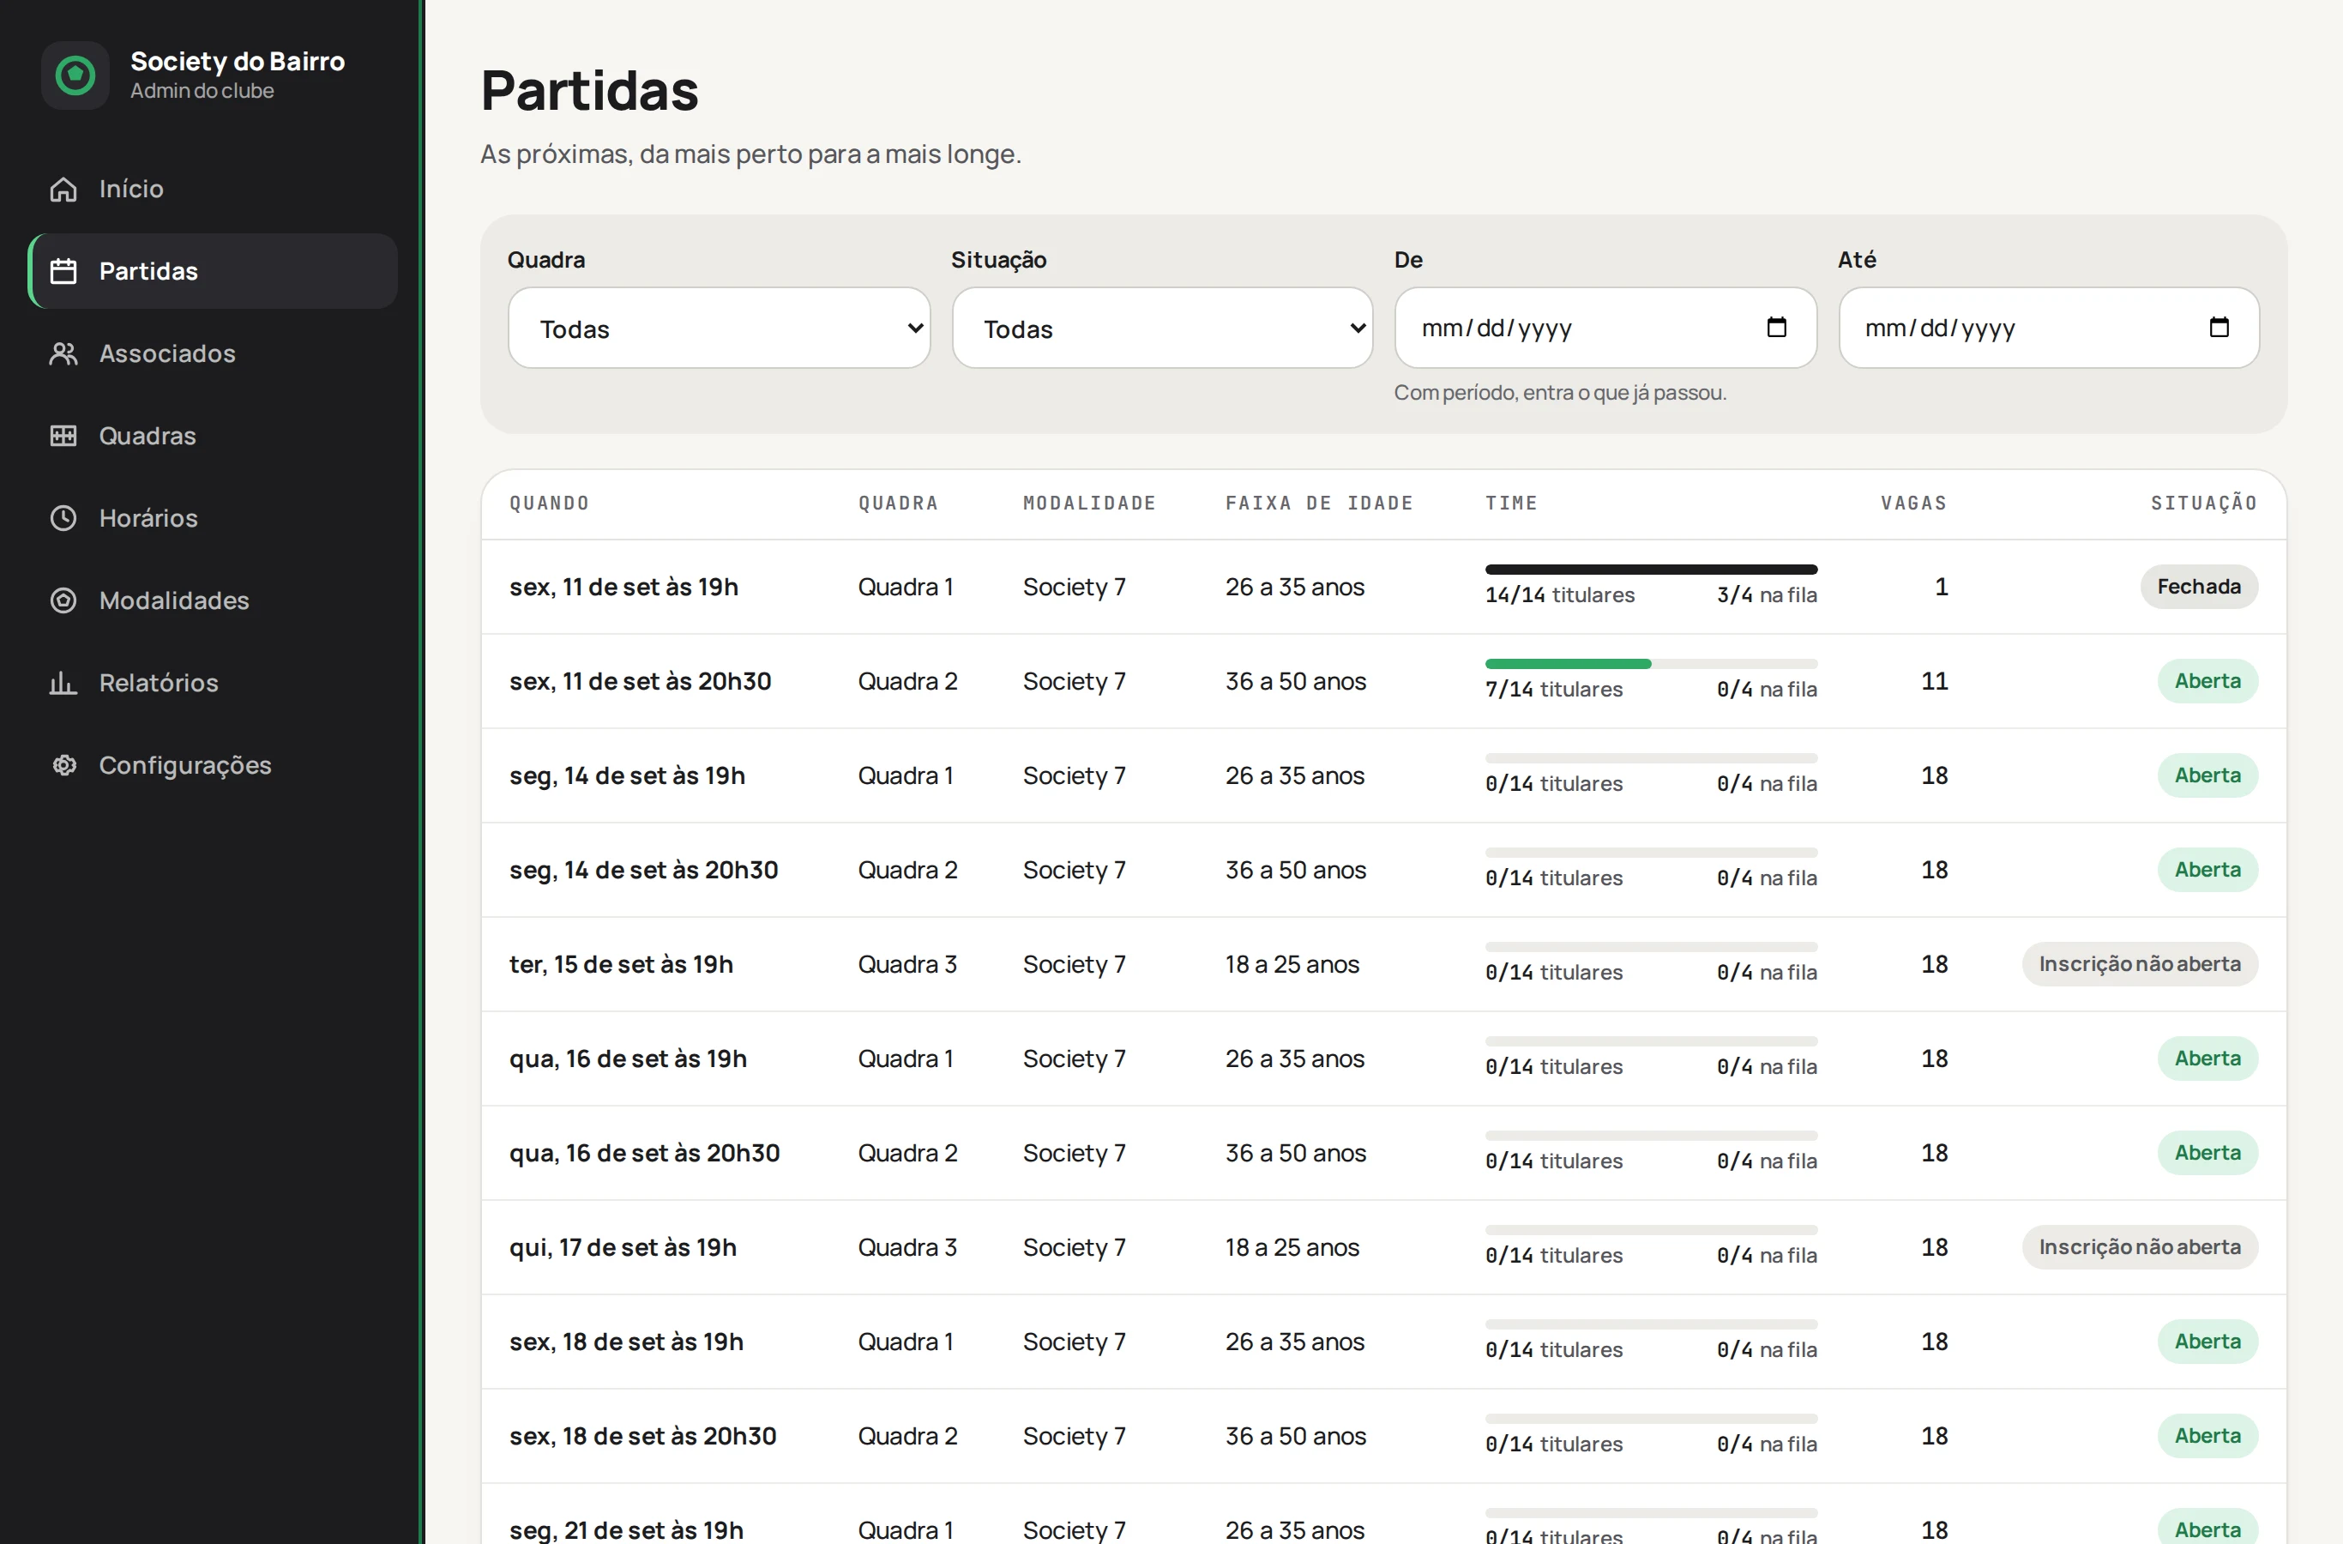Click the QUANDO column header

[x=550, y=504]
